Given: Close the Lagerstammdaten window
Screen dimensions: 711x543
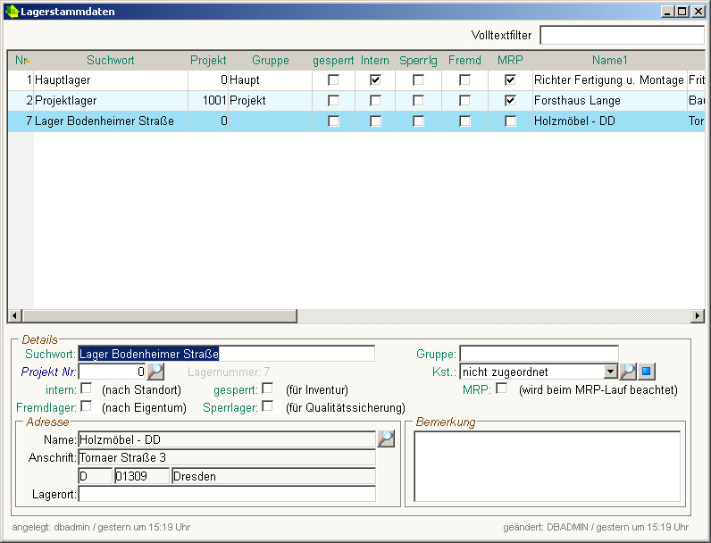Looking at the screenshot, I should [x=698, y=12].
